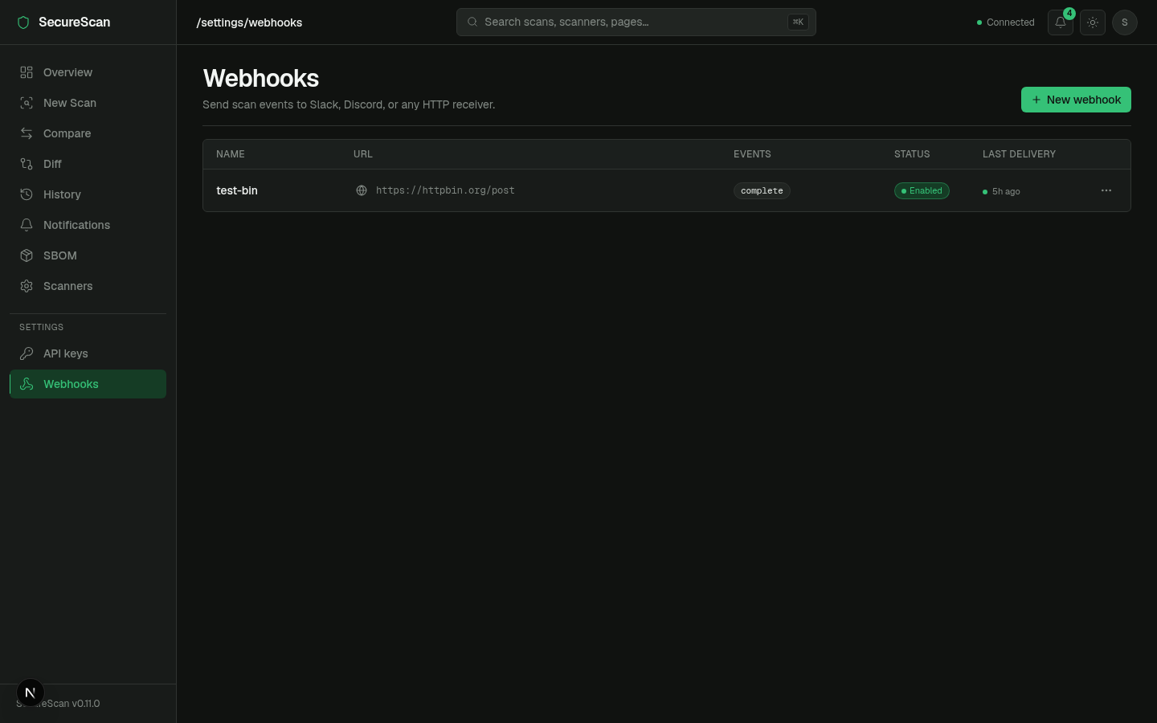Click the API keys key icon
The width and height of the screenshot is (1157, 723).
(x=27, y=353)
